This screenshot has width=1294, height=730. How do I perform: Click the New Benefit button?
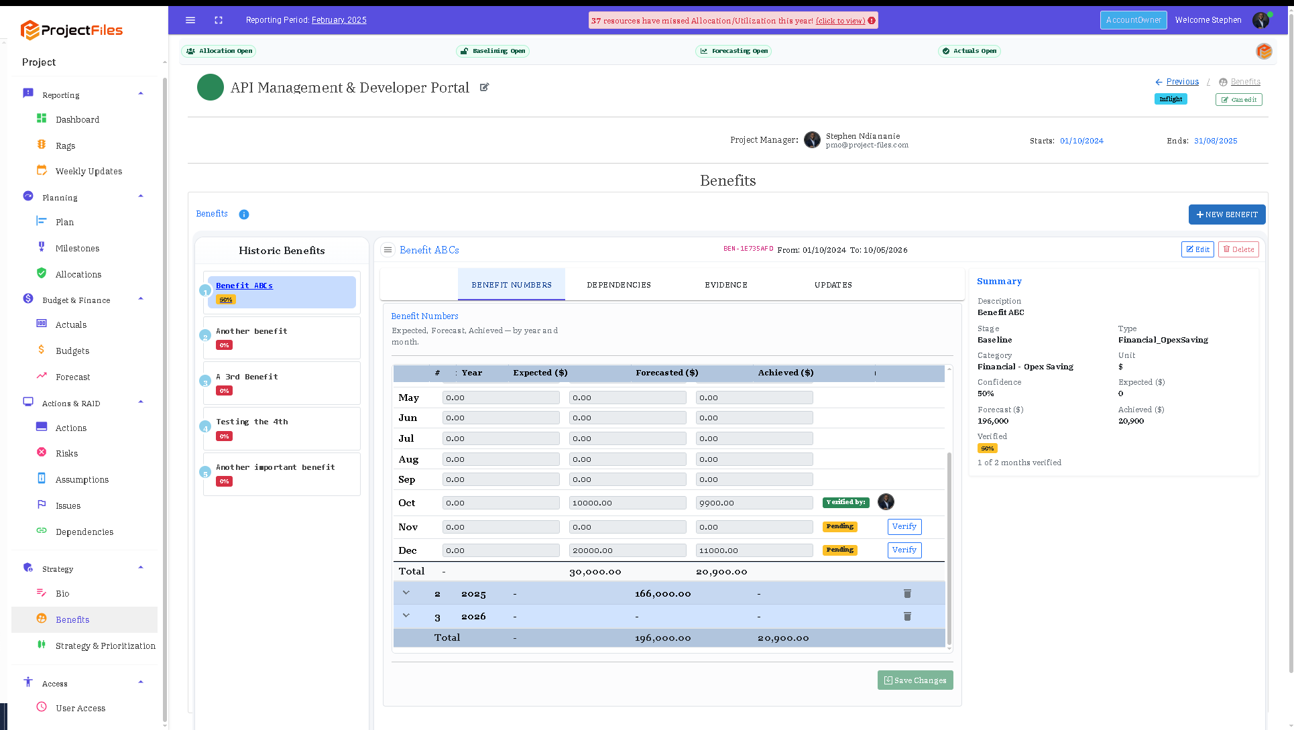1227,215
